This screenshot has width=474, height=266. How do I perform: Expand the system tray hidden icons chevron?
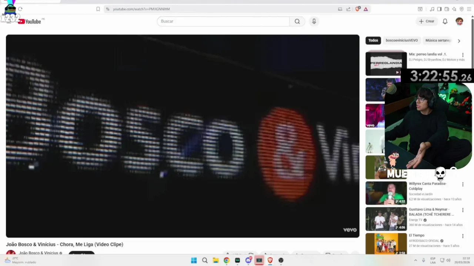(415, 260)
